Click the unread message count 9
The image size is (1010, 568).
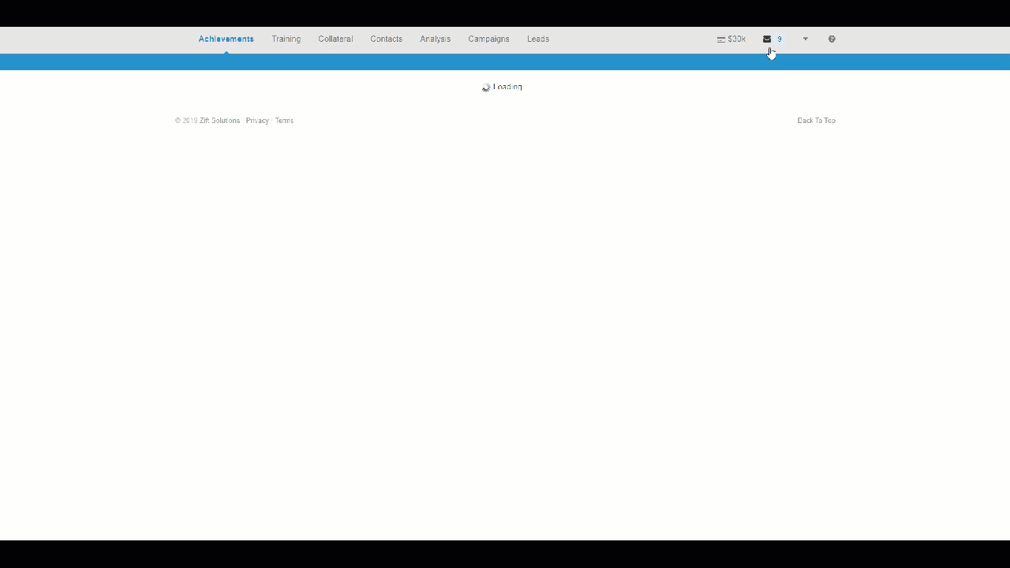[x=780, y=39]
